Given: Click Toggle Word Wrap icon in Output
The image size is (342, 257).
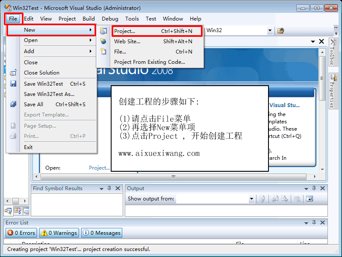Looking at the screenshot, I should (309, 199).
